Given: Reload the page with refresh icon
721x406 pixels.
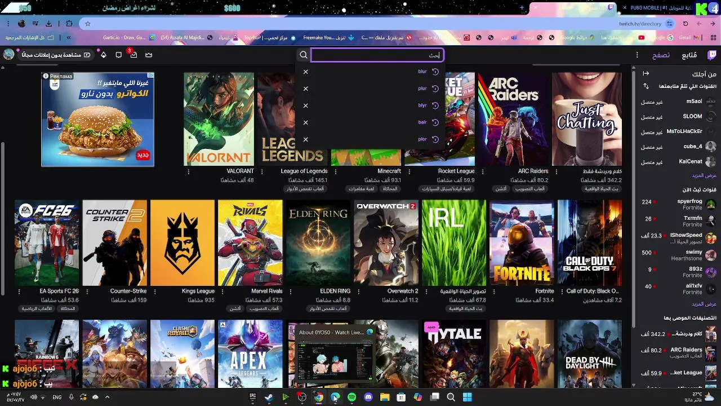Looking at the screenshot, I should click(686, 24).
